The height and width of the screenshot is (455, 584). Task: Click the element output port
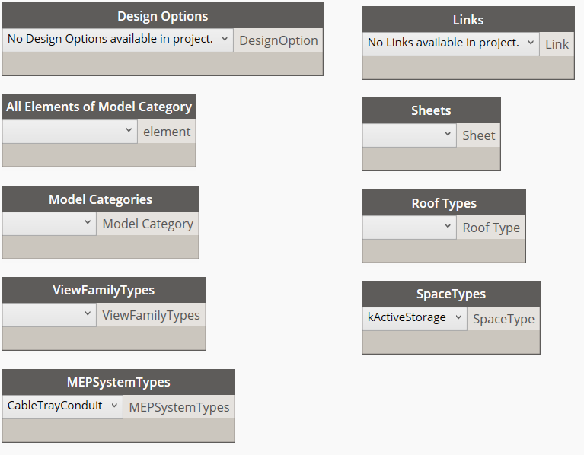coord(167,132)
